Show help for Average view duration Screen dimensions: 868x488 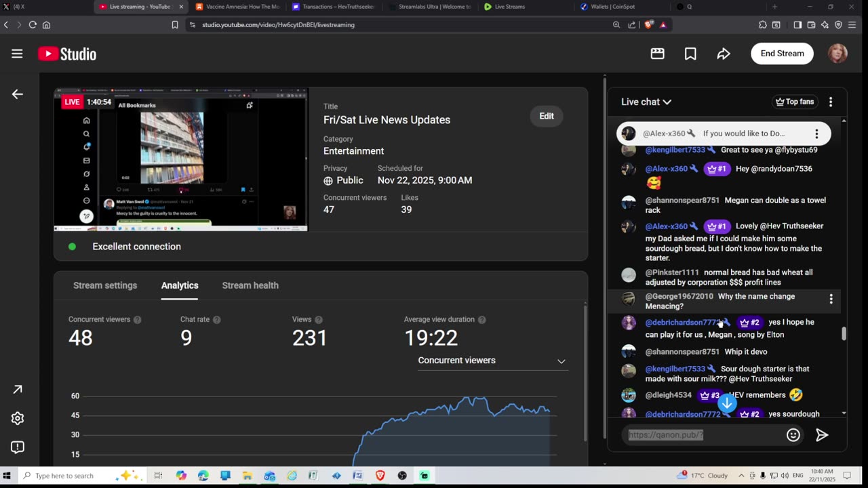(481, 320)
